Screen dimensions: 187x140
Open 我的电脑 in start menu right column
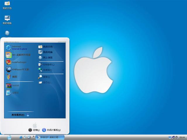pyautogui.click(x=45, y=52)
